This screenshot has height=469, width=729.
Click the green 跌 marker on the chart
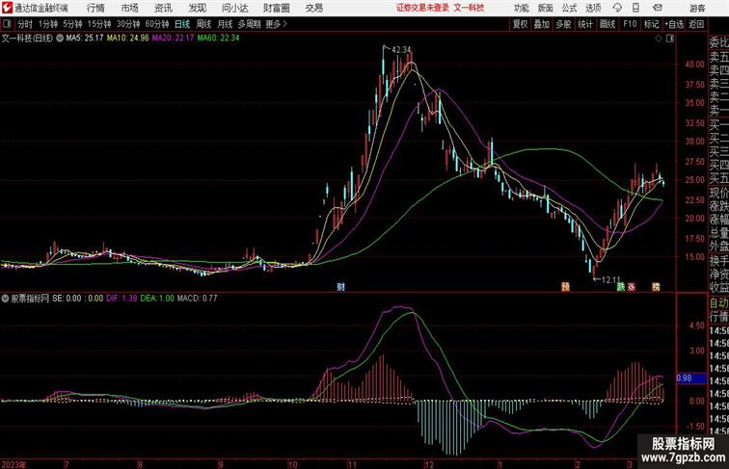[x=621, y=287]
